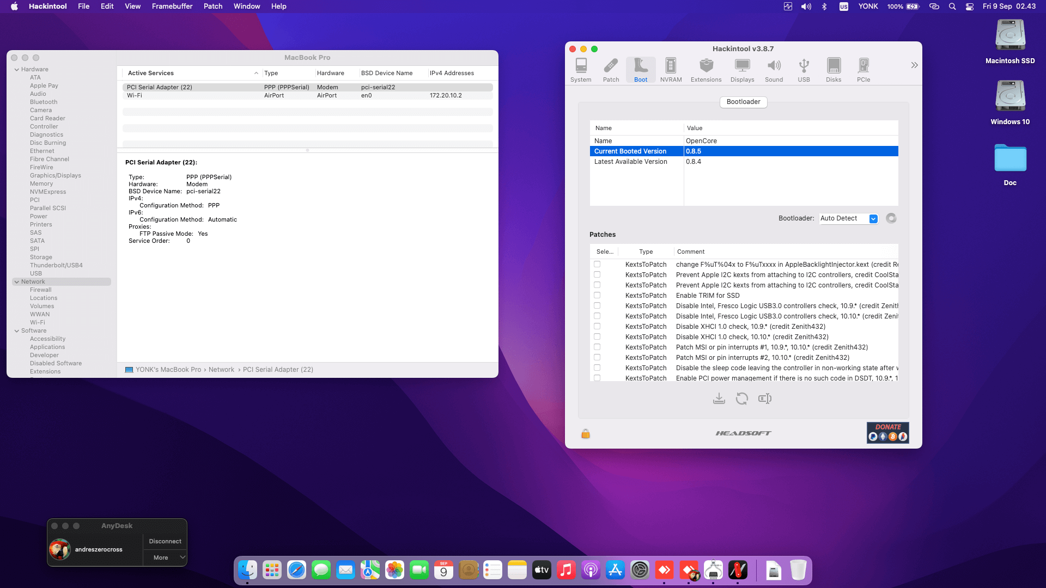Click the circular button next to Bootloader dropdown
Image resolution: width=1046 pixels, height=588 pixels.
(x=891, y=218)
